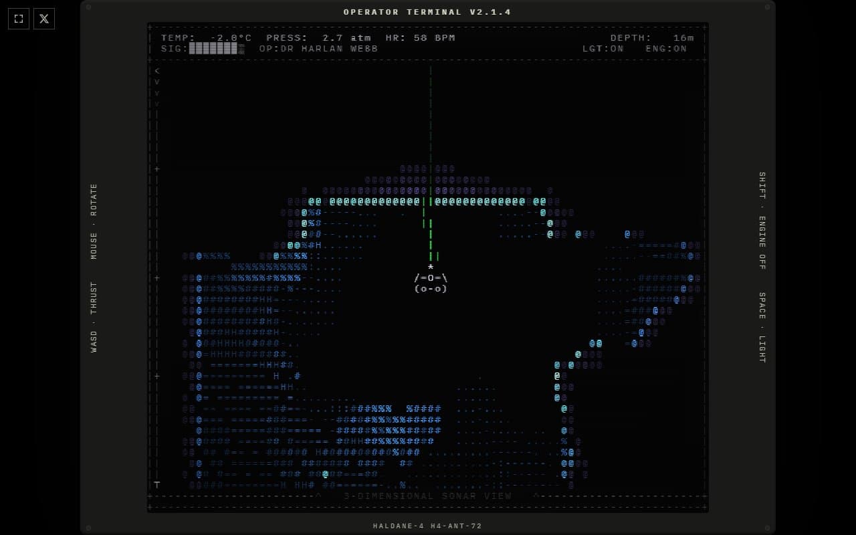Click the top-right bezel screw
This screenshot has height=535, width=856.
tap(767, 7)
